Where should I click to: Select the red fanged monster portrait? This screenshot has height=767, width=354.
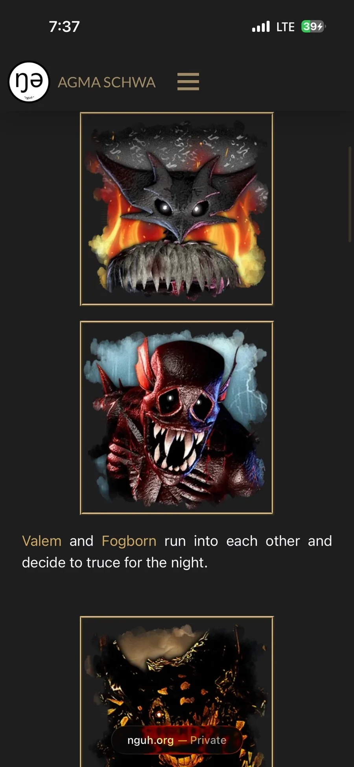177,418
